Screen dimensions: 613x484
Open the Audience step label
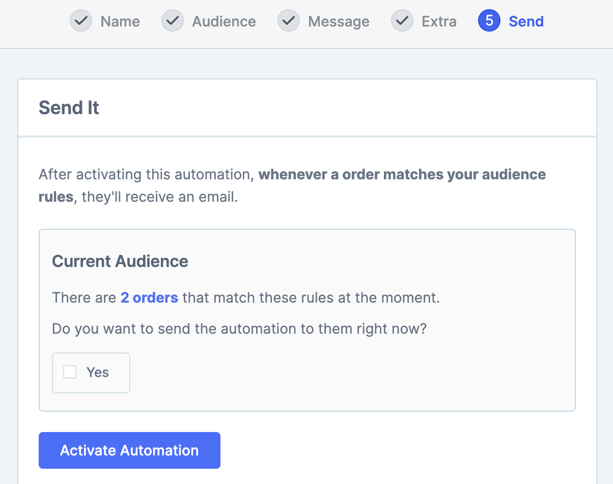click(224, 21)
